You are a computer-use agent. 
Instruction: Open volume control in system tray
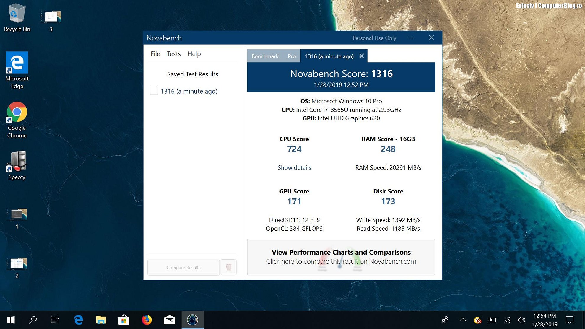coord(521,320)
